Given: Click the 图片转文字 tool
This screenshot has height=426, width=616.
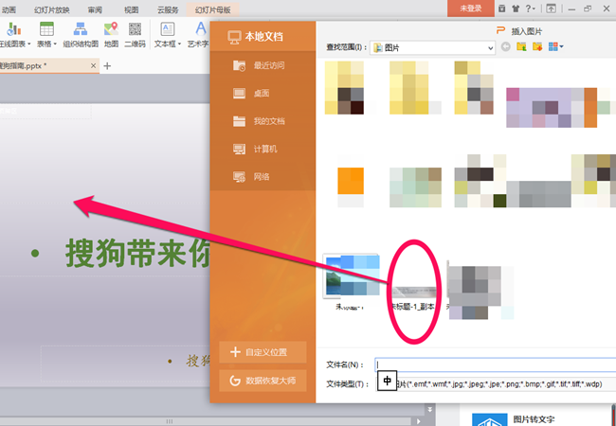Looking at the screenshot, I should click(x=534, y=419).
